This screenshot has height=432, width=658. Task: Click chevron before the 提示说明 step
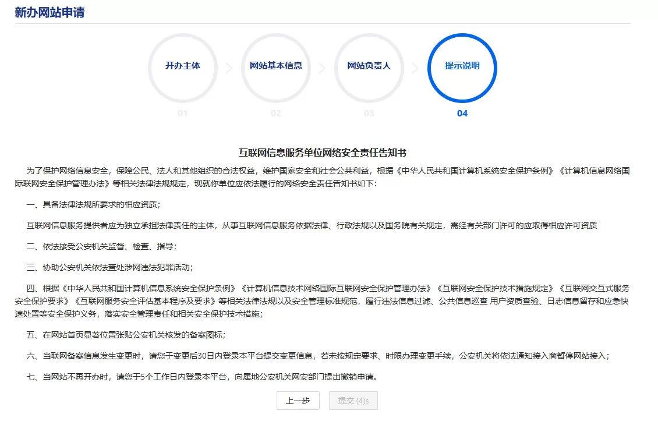pos(415,68)
